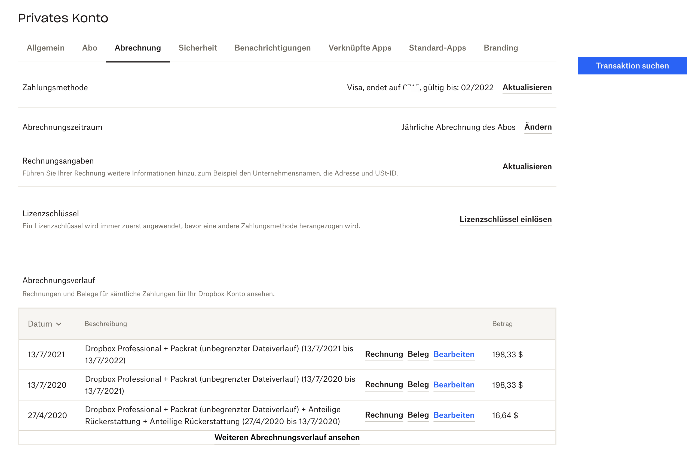
Task: Open Rechnung for the 13/7/2021 payment
Action: (x=384, y=354)
